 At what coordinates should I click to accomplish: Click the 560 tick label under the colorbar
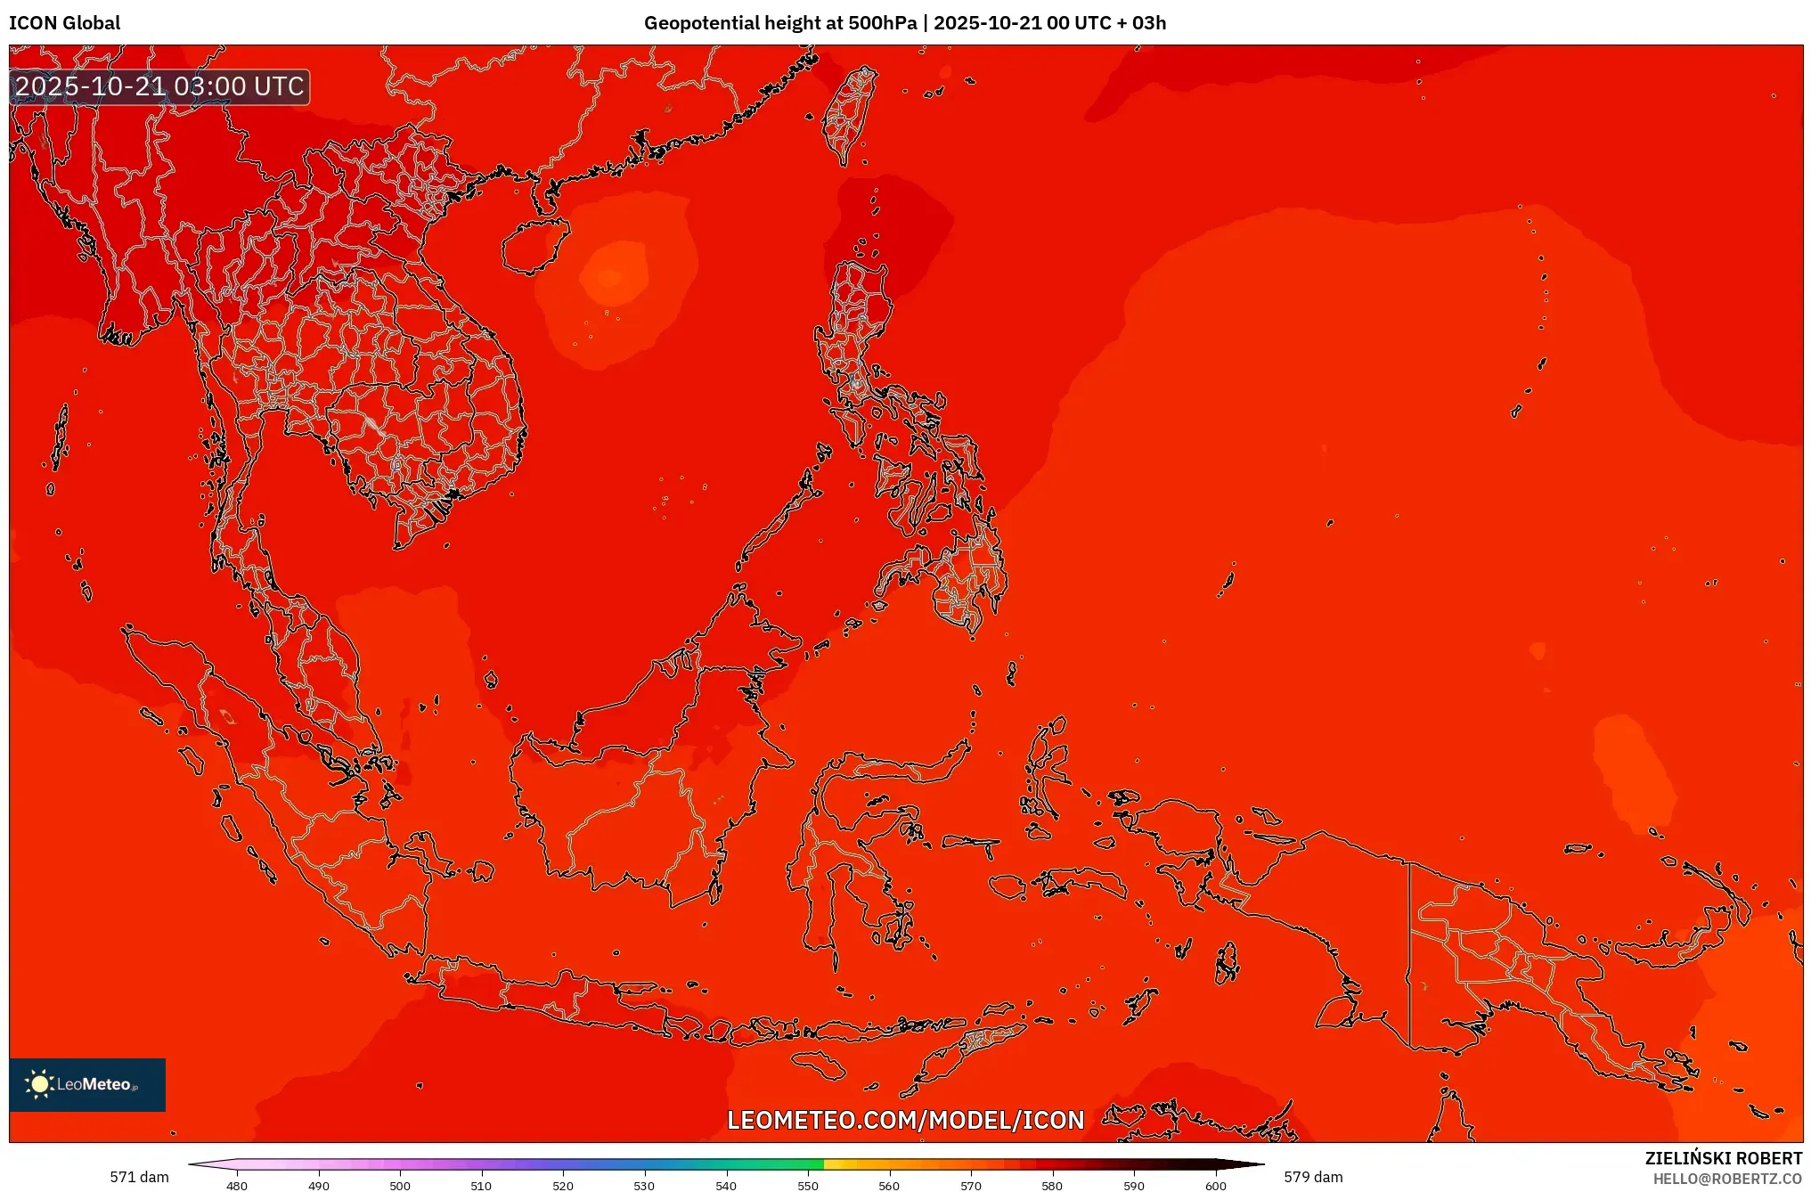click(x=889, y=1186)
